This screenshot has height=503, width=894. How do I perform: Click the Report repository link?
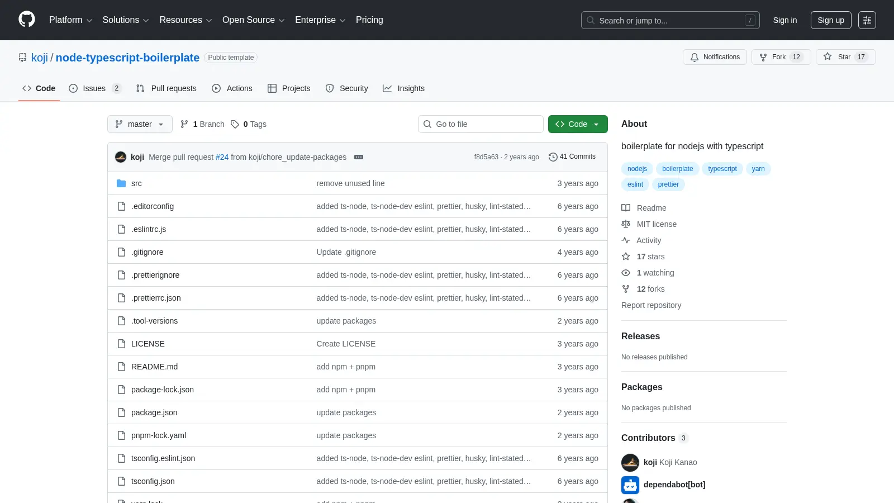651,305
